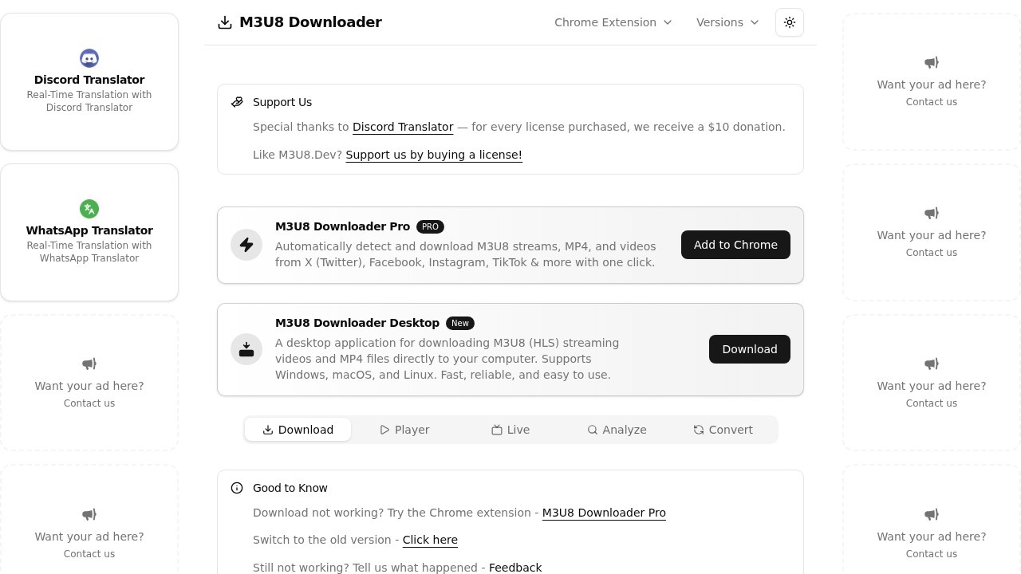The image size is (1021, 574).
Task: Click the Download button for Desktop app
Action: [x=749, y=349]
